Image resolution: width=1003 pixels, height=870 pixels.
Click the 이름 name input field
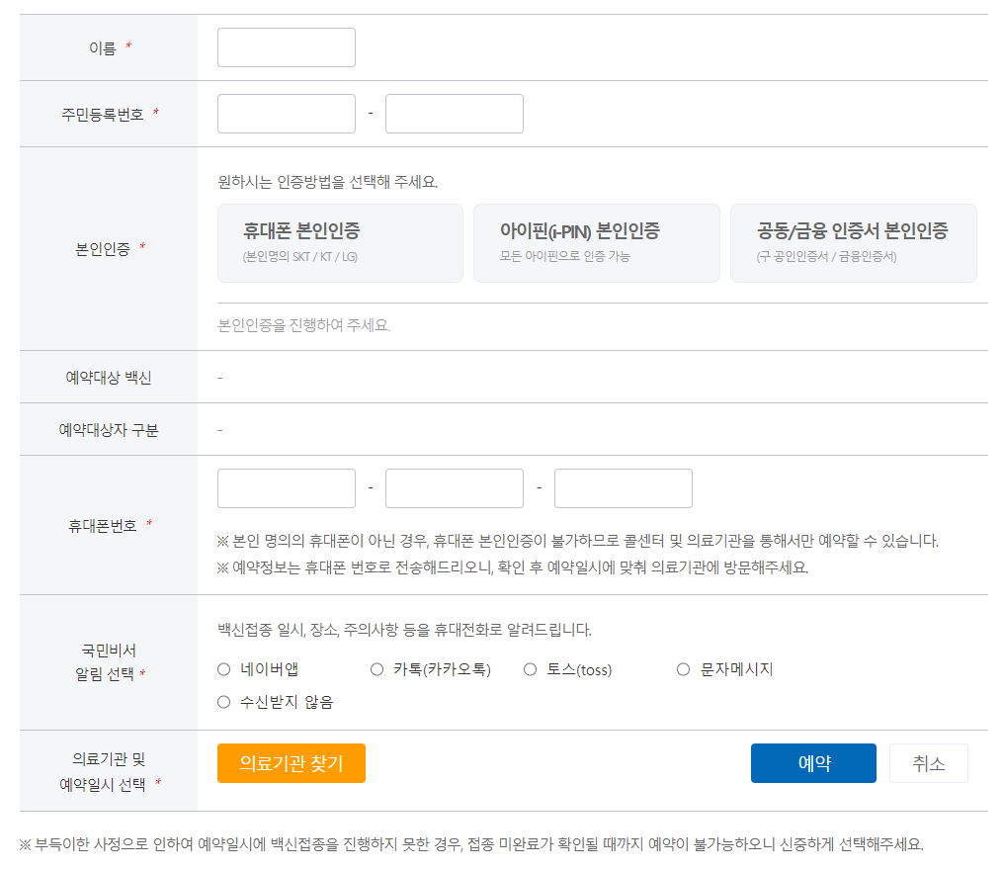coord(286,47)
